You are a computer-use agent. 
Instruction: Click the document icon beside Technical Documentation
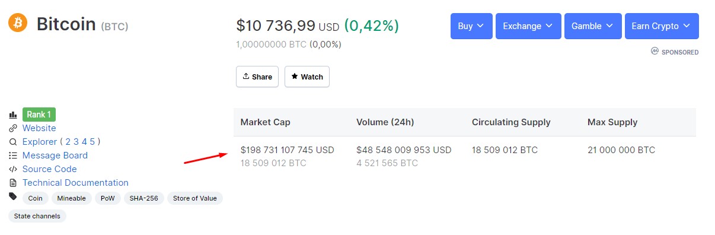[x=13, y=183]
